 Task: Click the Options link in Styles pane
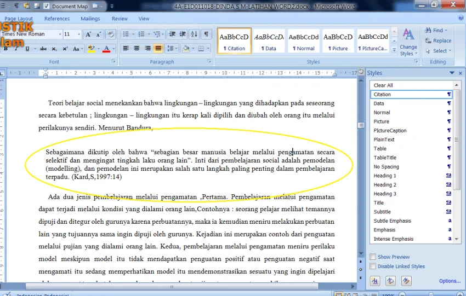[x=450, y=281]
